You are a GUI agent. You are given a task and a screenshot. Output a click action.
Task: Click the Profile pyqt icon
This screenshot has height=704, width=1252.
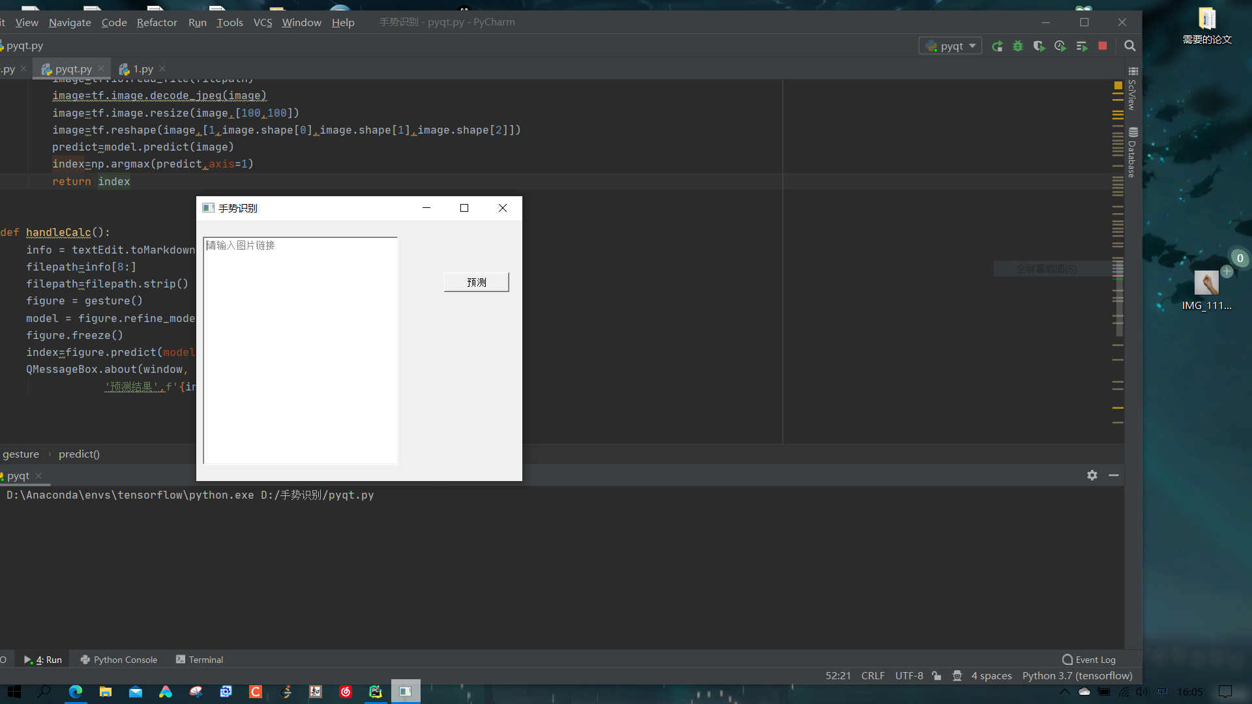click(1060, 46)
